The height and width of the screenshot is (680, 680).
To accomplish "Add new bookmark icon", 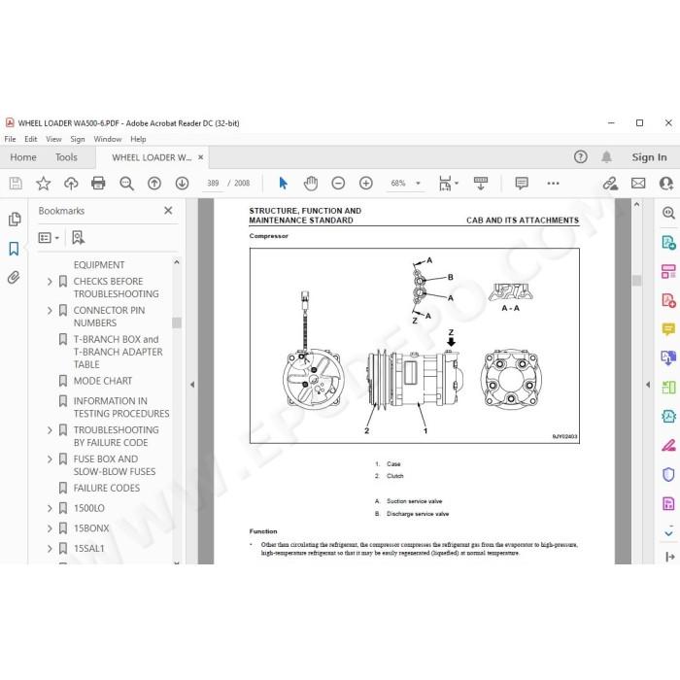I will tap(78, 237).
